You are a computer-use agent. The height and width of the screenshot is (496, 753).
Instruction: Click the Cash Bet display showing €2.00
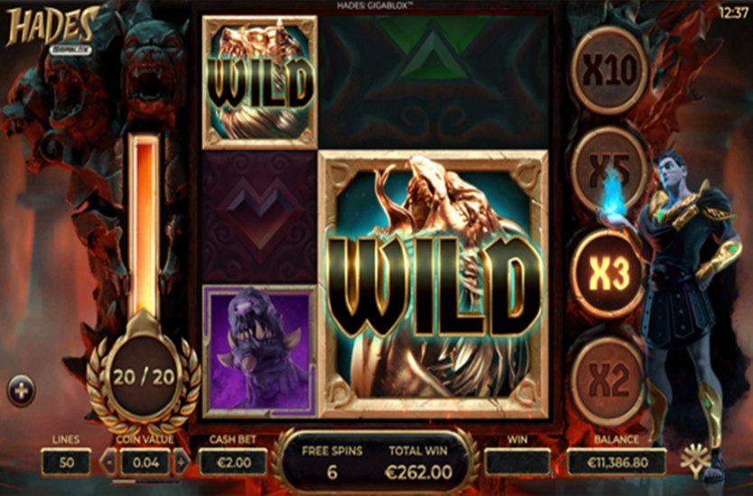click(232, 463)
